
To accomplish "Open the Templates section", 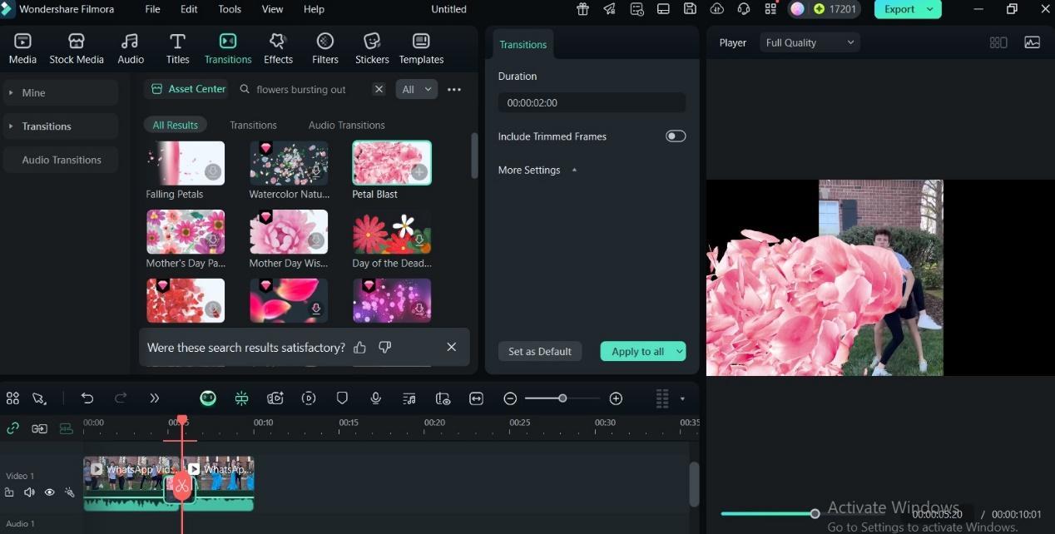I will pos(421,48).
